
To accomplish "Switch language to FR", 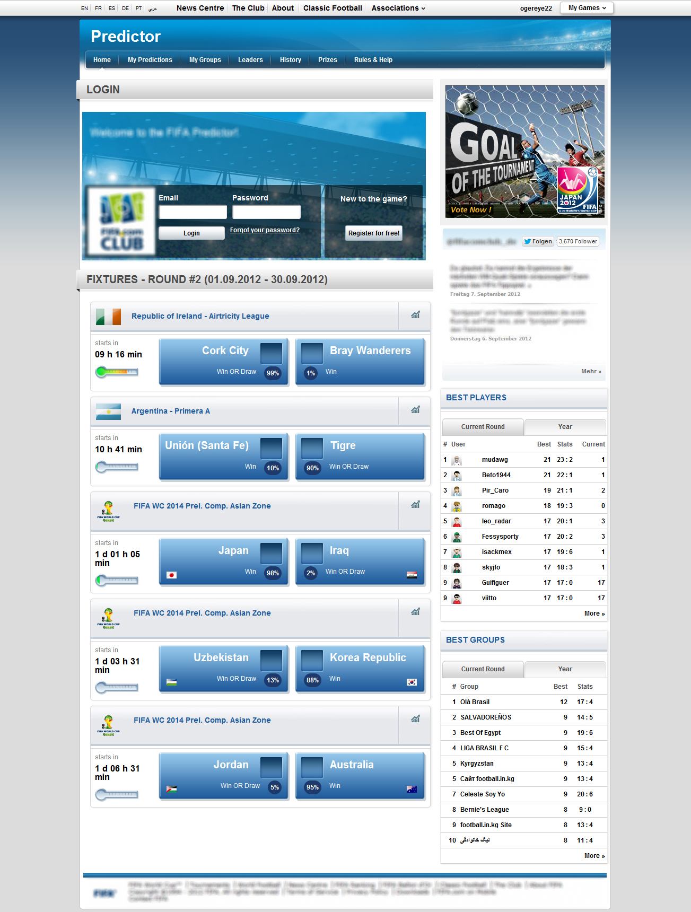I will [x=98, y=8].
